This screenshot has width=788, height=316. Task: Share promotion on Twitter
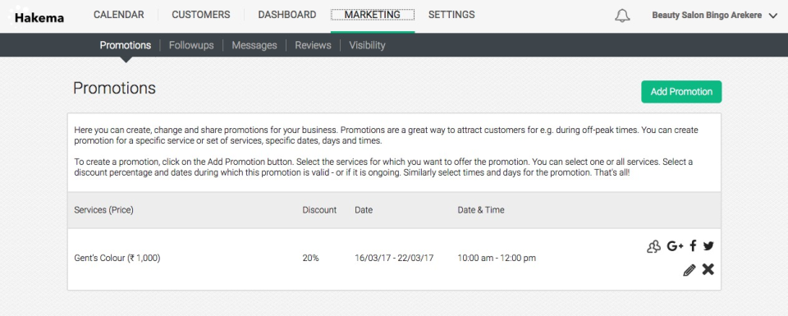pyautogui.click(x=708, y=246)
